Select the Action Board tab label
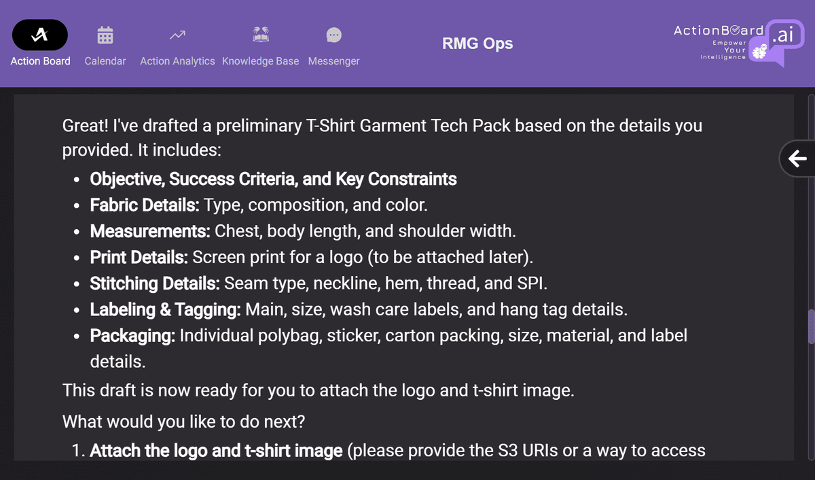The image size is (815, 480). click(40, 61)
